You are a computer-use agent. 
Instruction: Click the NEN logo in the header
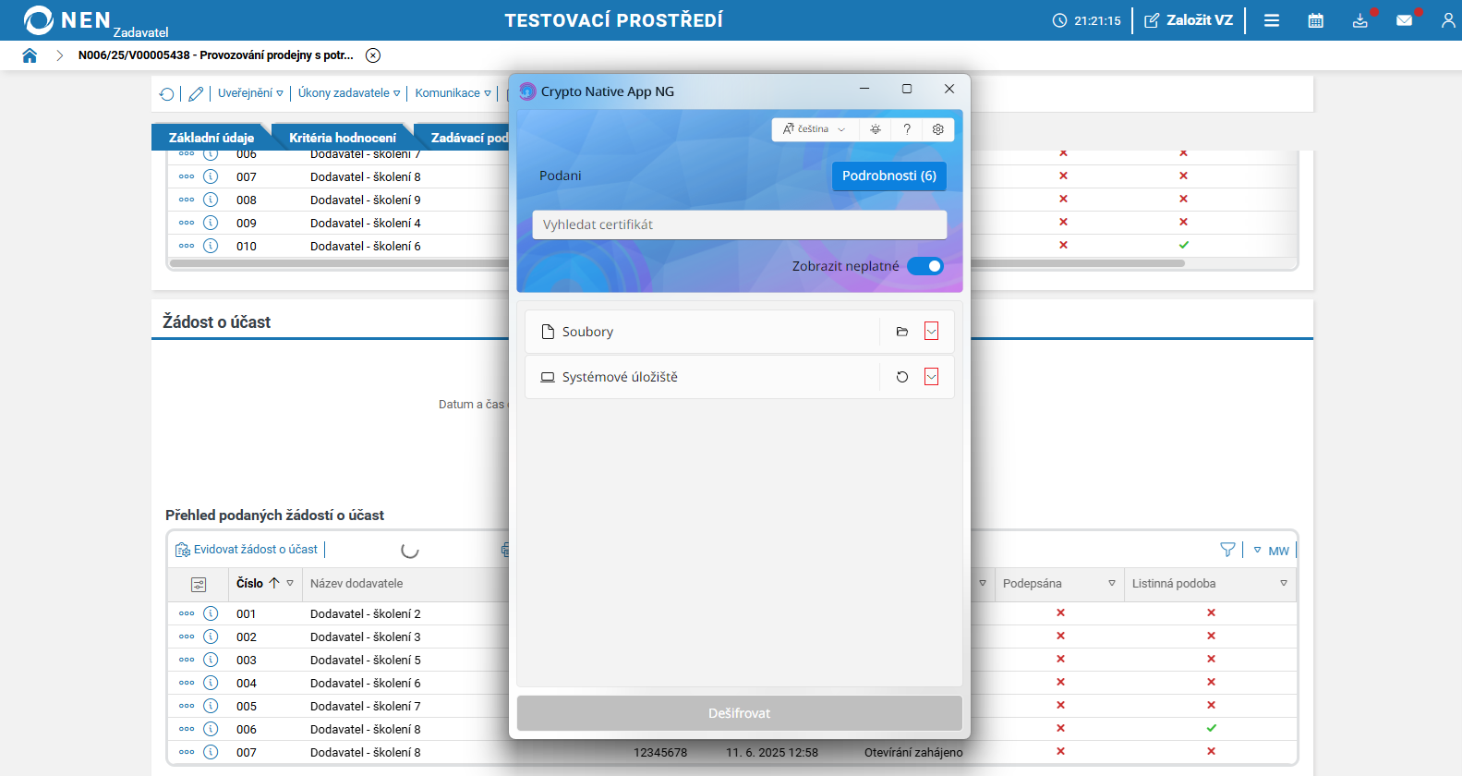(x=66, y=20)
